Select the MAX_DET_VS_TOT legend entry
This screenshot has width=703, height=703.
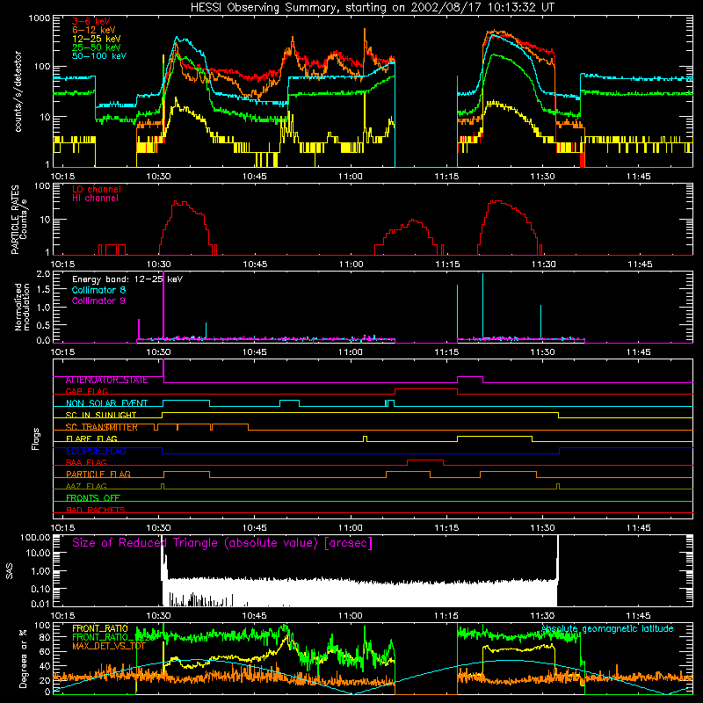109,646
